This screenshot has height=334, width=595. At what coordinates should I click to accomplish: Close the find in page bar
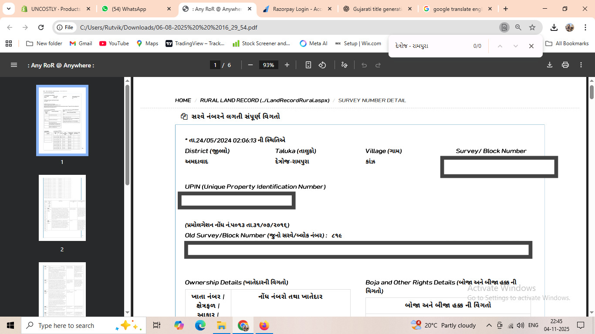(531, 46)
